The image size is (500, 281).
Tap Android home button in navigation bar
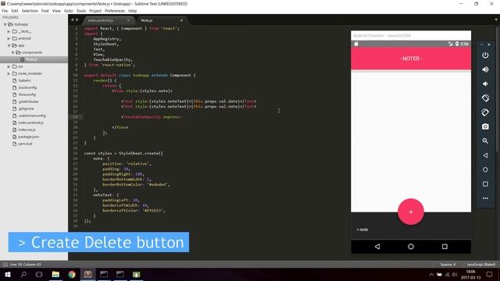(x=411, y=247)
